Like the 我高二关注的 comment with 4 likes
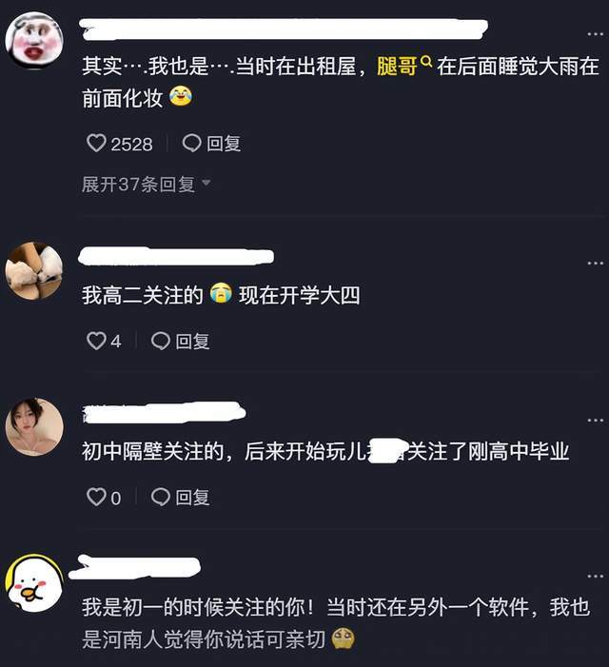Image resolution: width=609 pixels, height=667 pixels. click(96, 341)
